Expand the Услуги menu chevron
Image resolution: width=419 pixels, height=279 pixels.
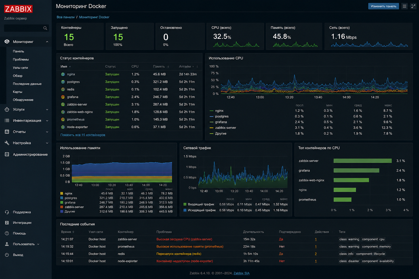tap(47, 109)
